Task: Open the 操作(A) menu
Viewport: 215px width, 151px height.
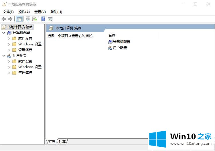Action: (24, 12)
